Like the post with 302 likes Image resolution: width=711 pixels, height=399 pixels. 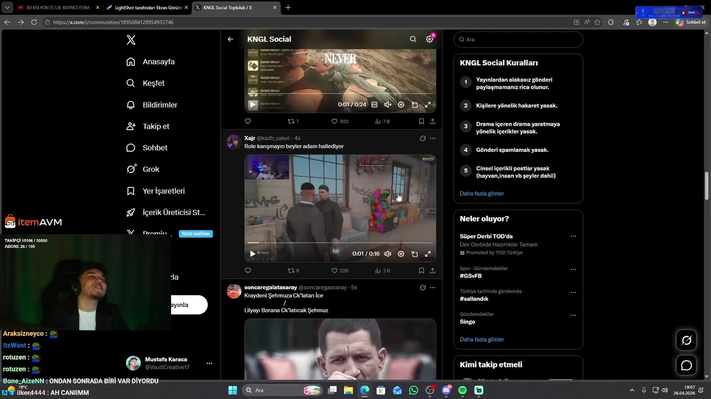(339, 121)
